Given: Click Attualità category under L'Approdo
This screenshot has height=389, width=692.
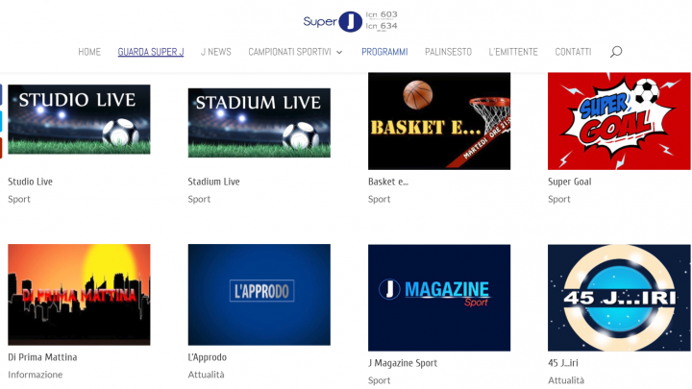Looking at the screenshot, I should point(206,375).
